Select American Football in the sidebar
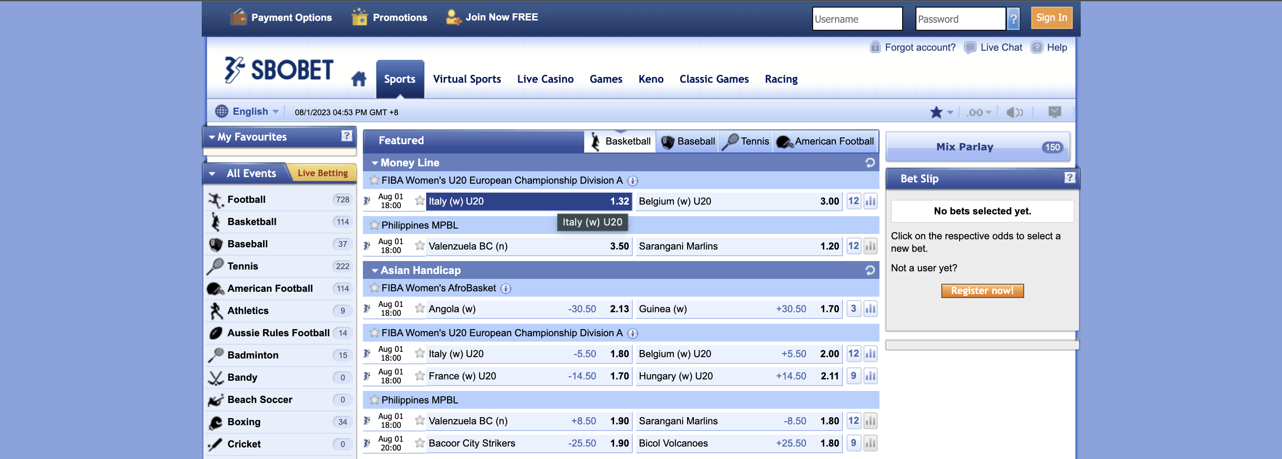The image size is (1282, 459). (279, 288)
